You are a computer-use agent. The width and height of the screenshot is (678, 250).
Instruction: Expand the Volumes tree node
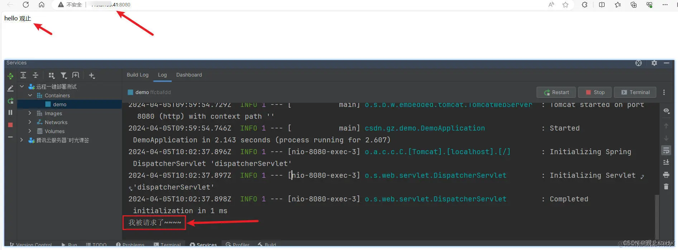[x=30, y=131]
